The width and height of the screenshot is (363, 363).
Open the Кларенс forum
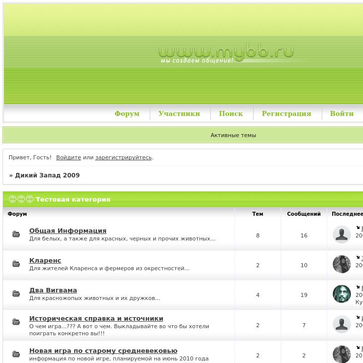click(x=45, y=261)
